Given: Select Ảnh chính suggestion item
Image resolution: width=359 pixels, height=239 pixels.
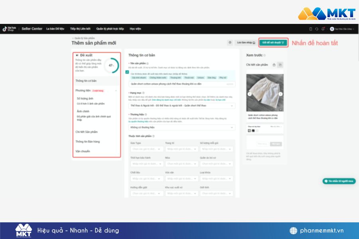Looking at the screenshot, I should coord(83,112).
